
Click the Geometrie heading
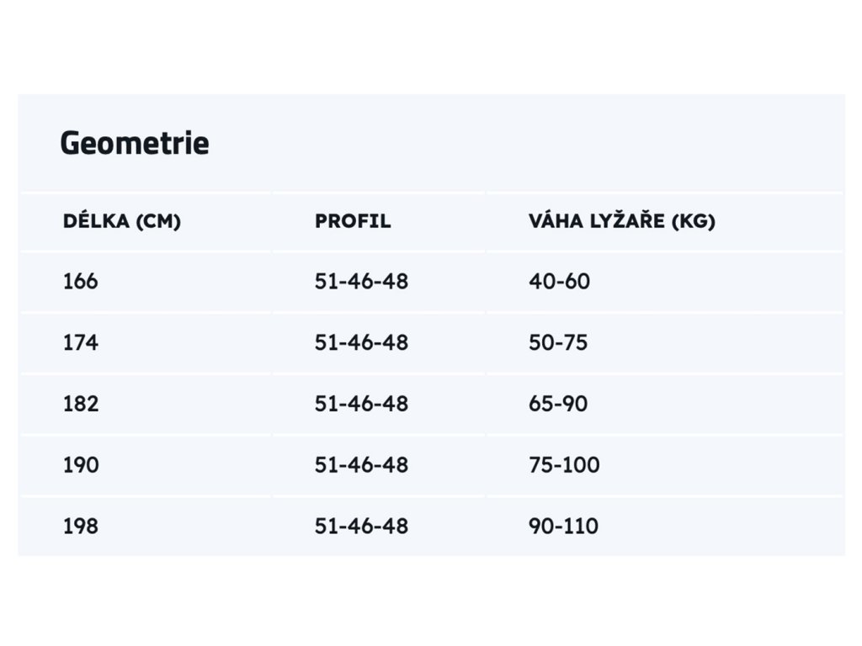[x=135, y=143]
